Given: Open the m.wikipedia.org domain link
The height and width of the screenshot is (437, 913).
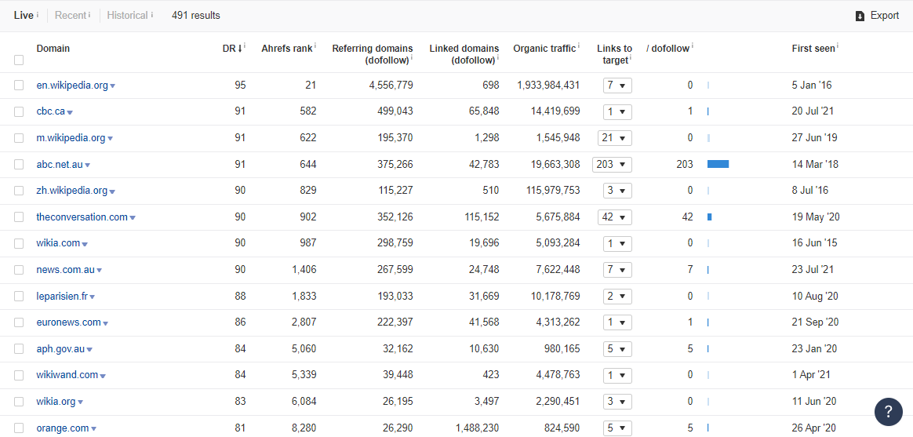Looking at the screenshot, I should 71,138.
